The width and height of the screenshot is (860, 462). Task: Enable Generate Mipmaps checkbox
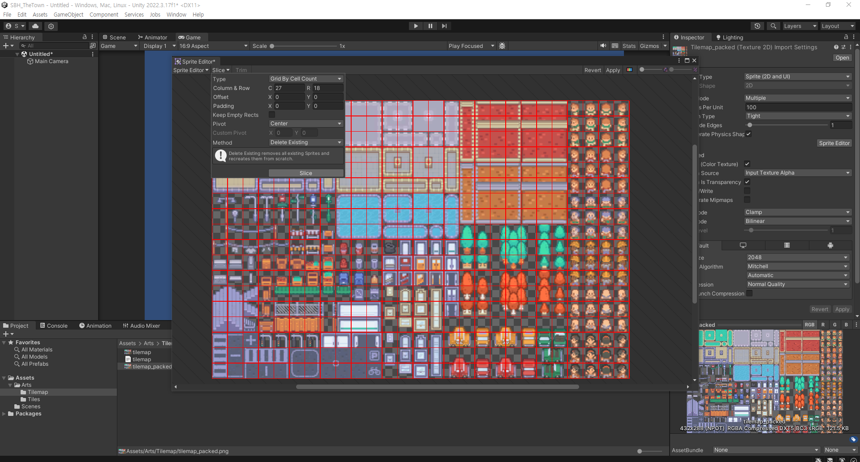pos(747,200)
